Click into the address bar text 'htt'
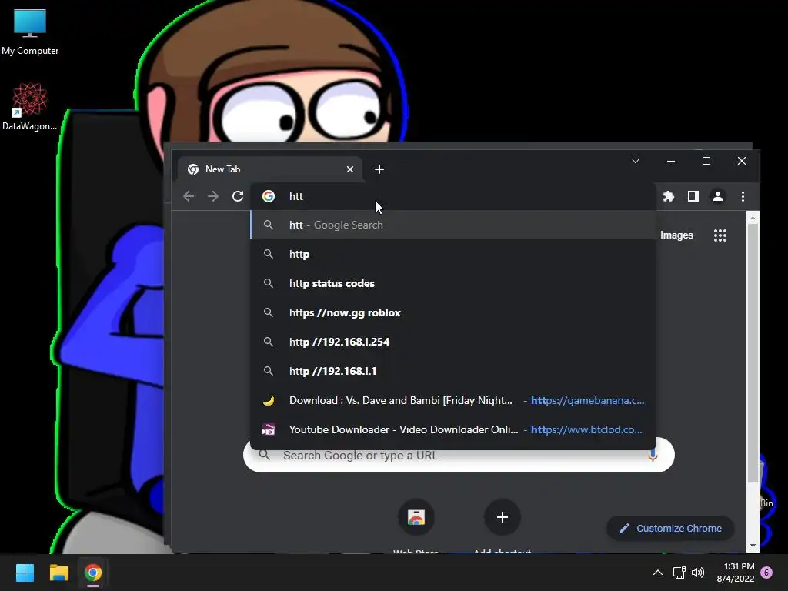The height and width of the screenshot is (591, 788). point(296,196)
